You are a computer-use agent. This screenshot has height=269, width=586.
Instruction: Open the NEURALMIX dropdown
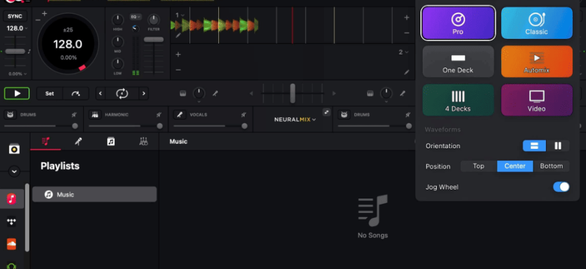tap(295, 120)
